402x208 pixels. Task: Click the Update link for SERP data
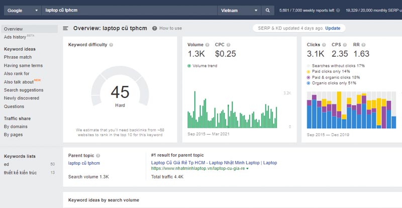point(332,29)
